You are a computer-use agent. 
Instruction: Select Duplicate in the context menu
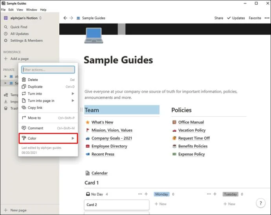[x=48, y=86]
